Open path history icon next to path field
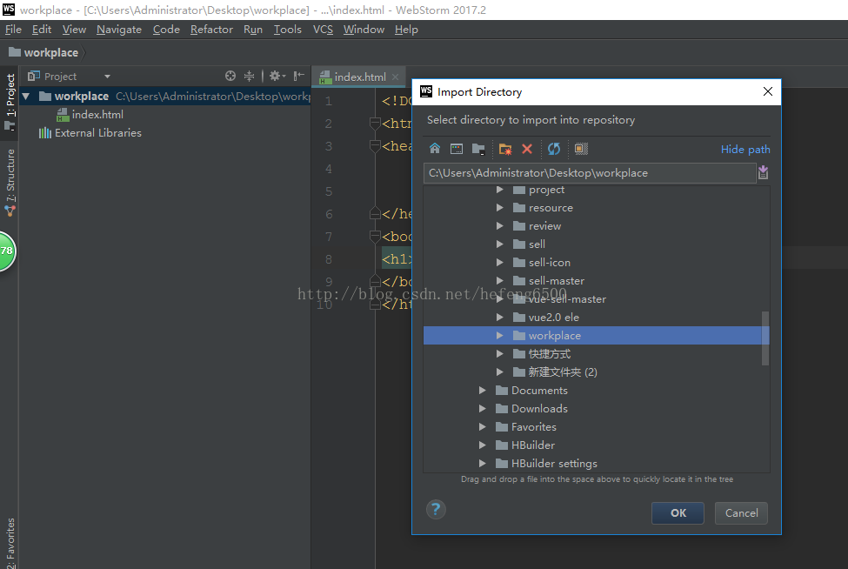The height and width of the screenshot is (569, 848). [x=763, y=172]
